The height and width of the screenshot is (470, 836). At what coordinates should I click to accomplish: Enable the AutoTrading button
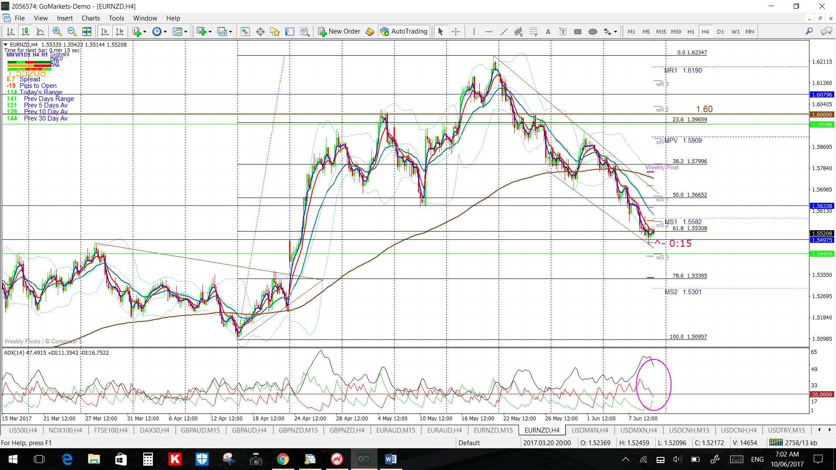tap(404, 31)
